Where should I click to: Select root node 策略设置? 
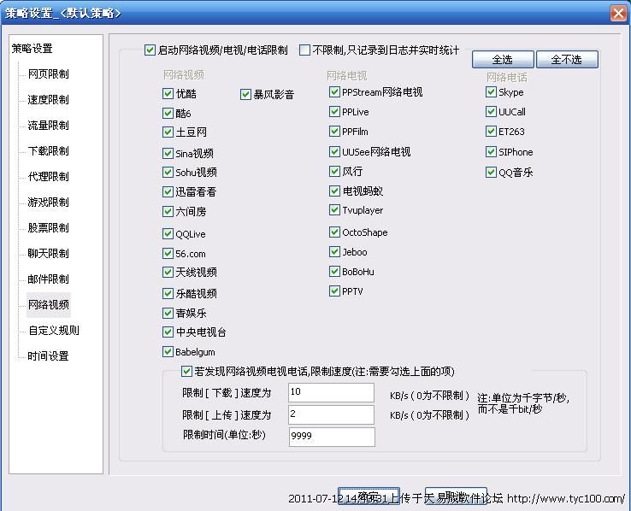point(32,49)
